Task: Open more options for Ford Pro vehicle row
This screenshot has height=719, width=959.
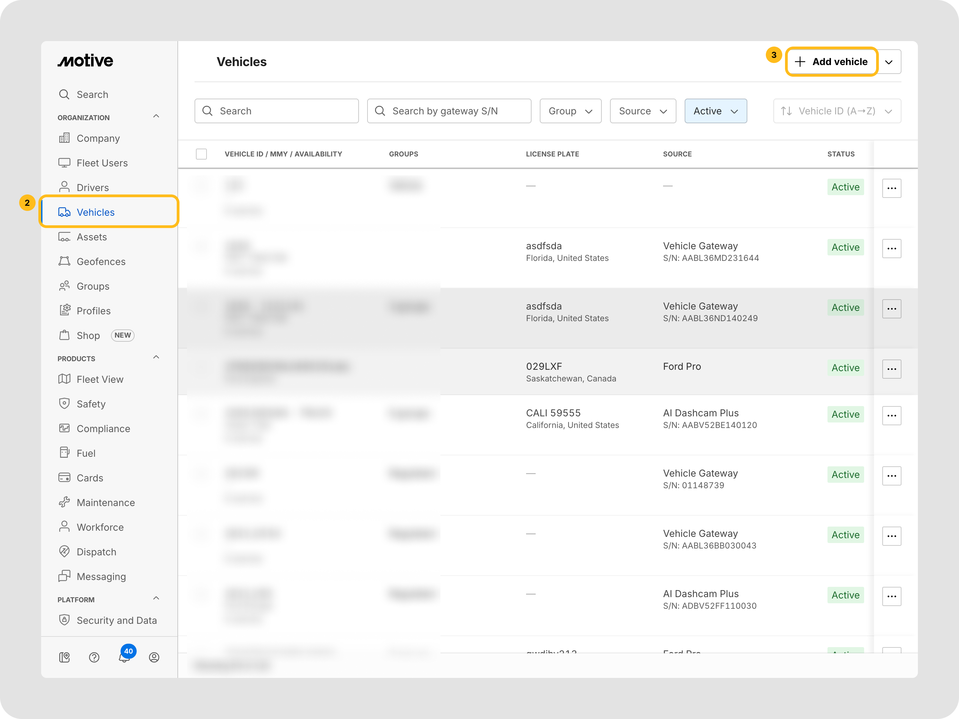Action: (x=892, y=369)
